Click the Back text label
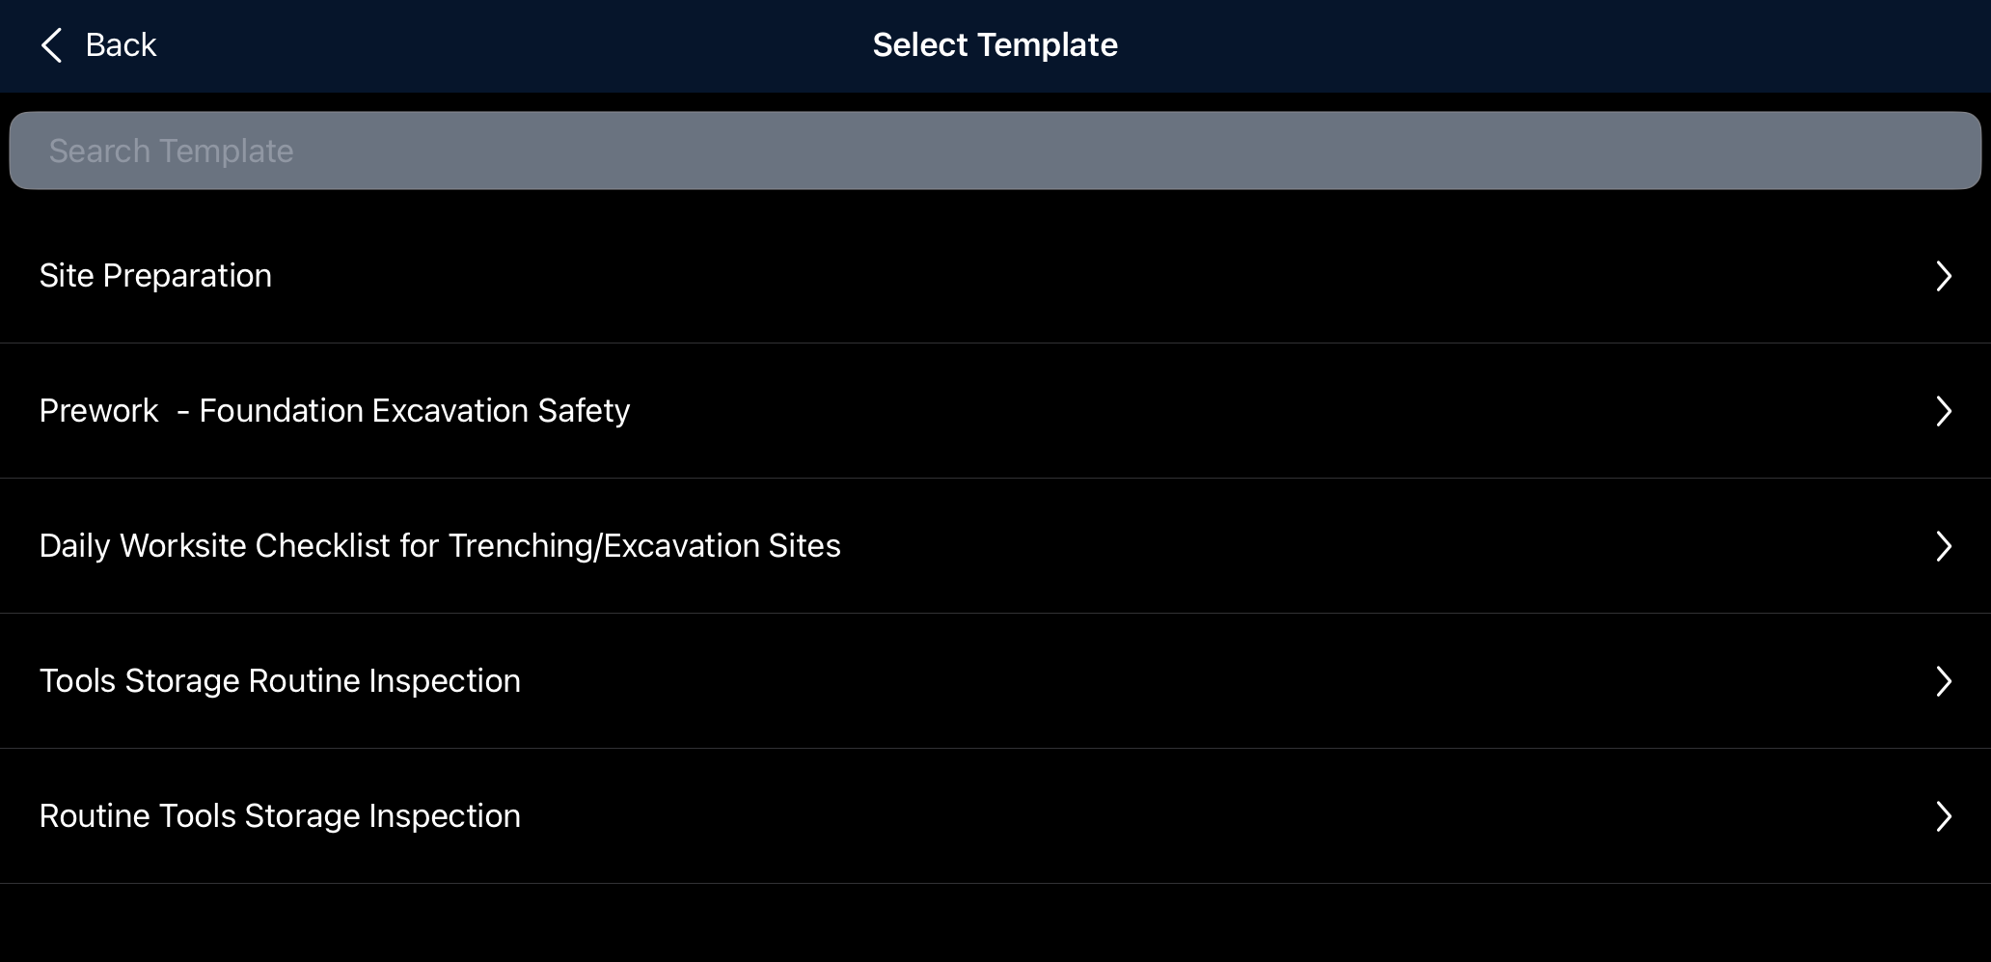The height and width of the screenshot is (962, 1991). (121, 45)
